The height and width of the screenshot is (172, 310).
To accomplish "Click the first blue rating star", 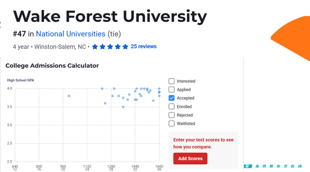I will [95, 47].
